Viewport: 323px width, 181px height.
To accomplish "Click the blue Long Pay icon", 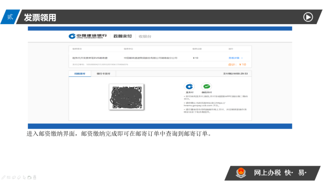I will coord(190,87).
